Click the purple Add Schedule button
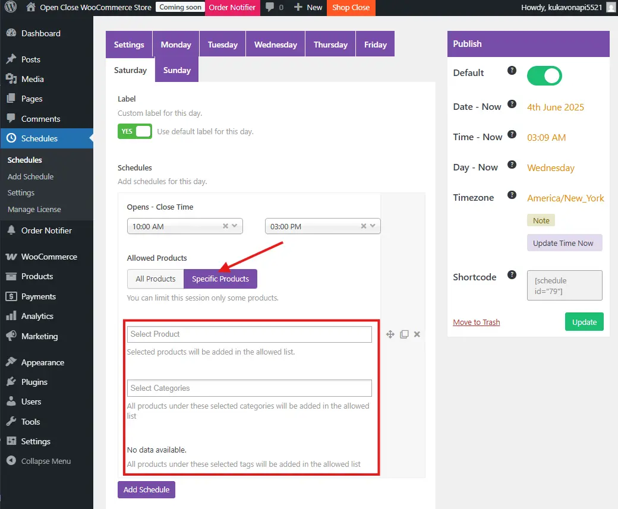The height and width of the screenshot is (509, 618). [146, 489]
